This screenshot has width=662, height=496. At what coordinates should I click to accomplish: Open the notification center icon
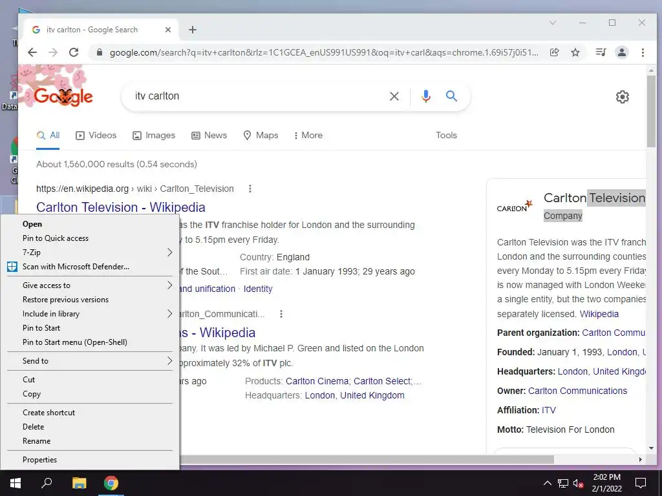(641, 483)
